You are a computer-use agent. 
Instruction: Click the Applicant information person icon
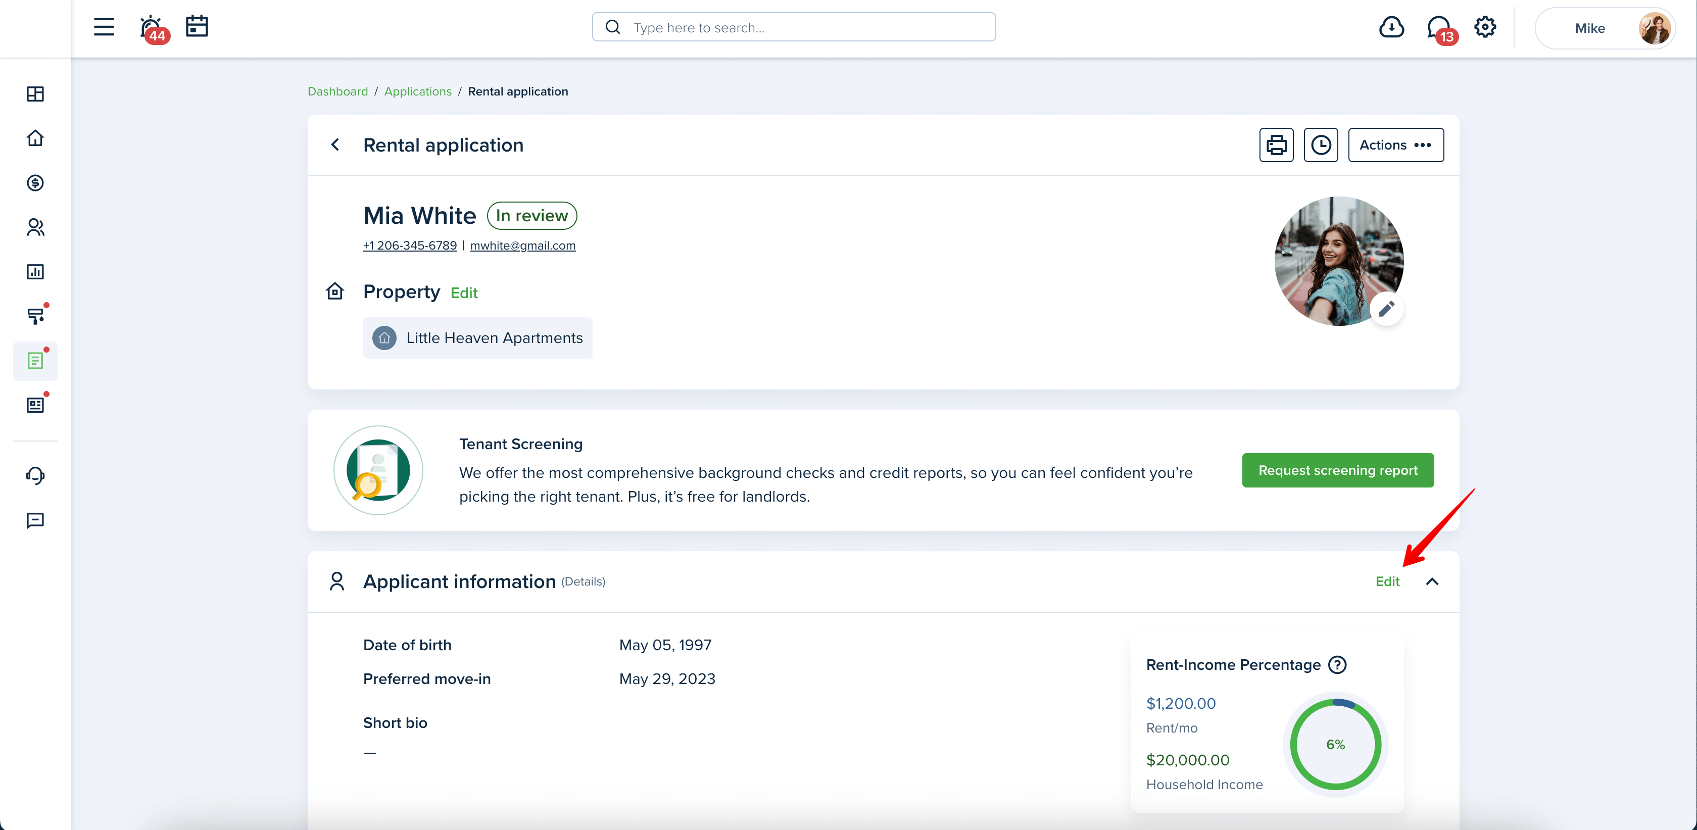point(336,581)
